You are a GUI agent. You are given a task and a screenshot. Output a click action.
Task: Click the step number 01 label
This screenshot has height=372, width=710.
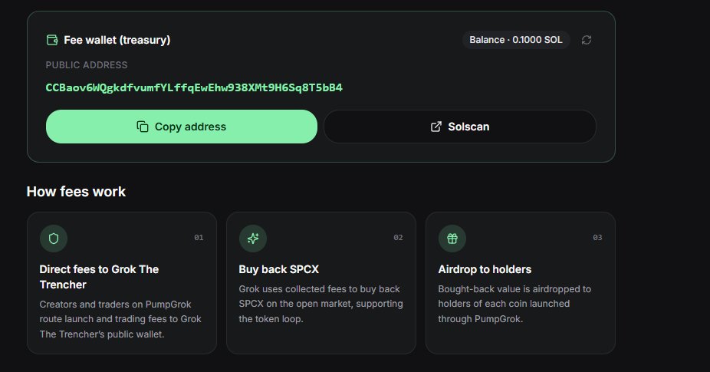point(199,238)
